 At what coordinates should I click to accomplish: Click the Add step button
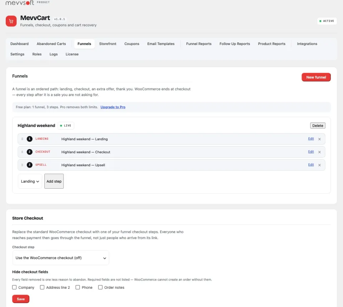[54, 181]
